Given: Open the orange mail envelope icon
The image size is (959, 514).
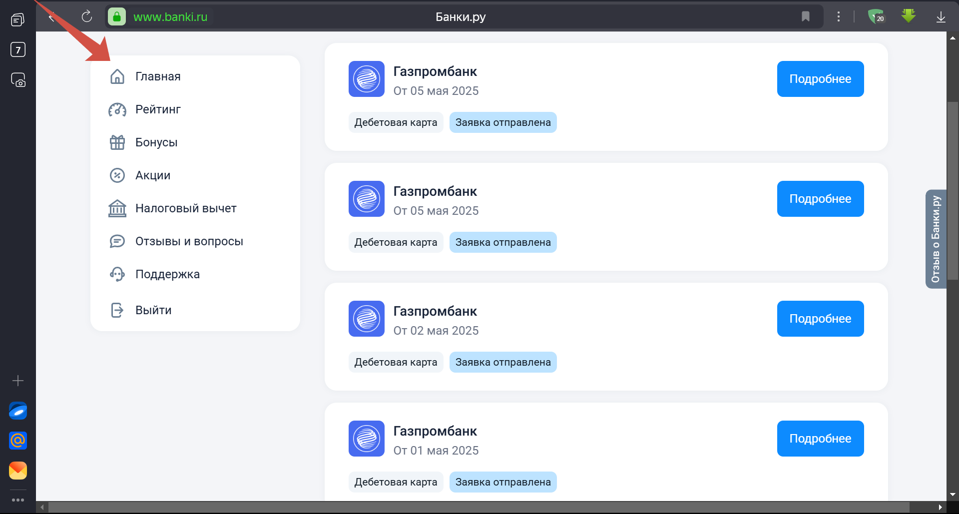Looking at the screenshot, I should 18,471.
